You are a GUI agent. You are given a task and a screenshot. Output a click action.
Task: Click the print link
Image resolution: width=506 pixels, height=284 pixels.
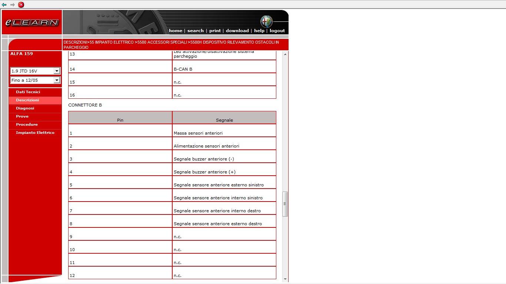215,31
